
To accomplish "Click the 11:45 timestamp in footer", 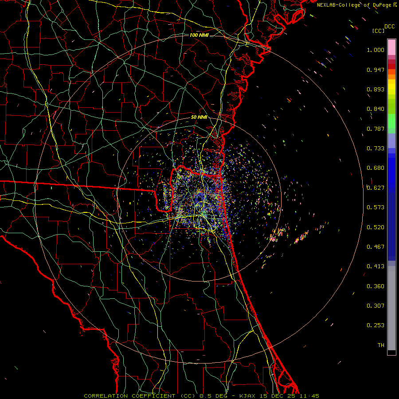I will (x=309, y=396).
